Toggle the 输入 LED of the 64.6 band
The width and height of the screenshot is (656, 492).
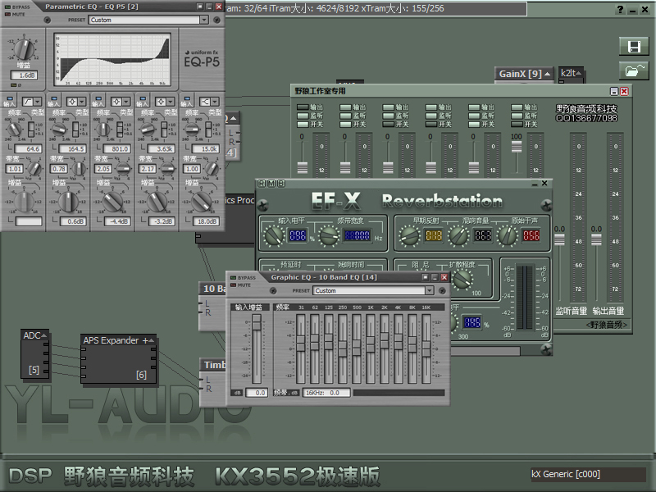(9, 99)
